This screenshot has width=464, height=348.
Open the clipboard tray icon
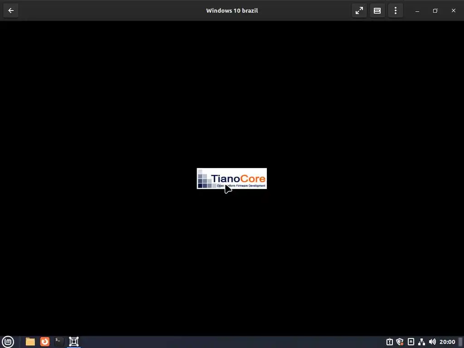[390, 342]
